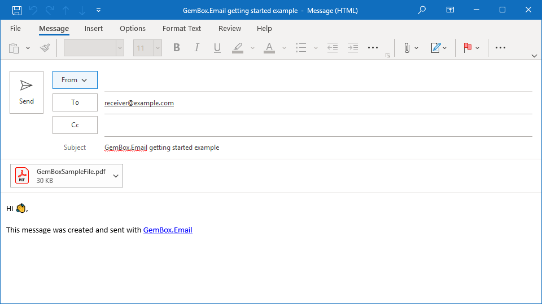Click in the Cc address field
This screenshot has width=542, height=304.
(318, 125)
